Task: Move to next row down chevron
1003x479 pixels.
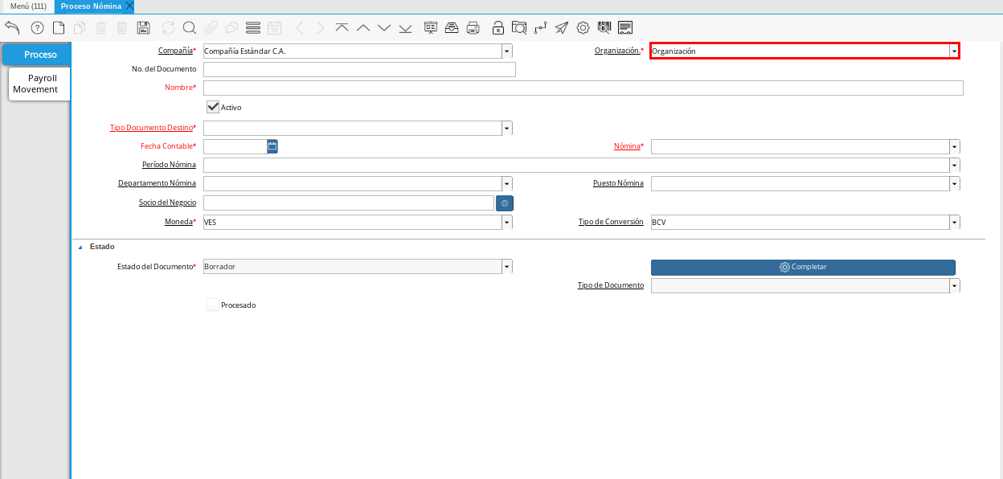Action: click(x=384, y=28)
